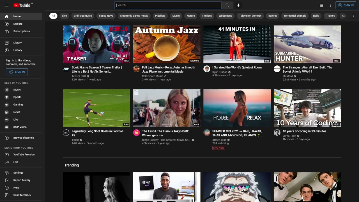
Task: Open Help in sidebar
Action: tap(21, 187)
